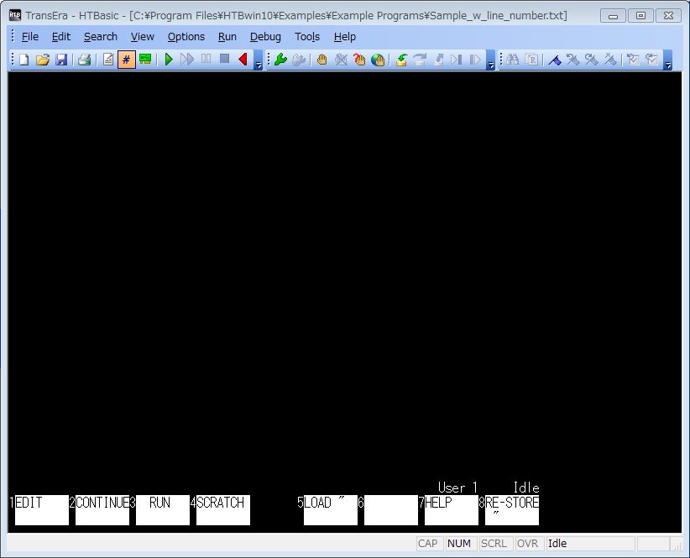Toggle bookmark with the blue flag icon
Image resolution: width=690 pixels, height=558 pixels.
coord(555,60)
